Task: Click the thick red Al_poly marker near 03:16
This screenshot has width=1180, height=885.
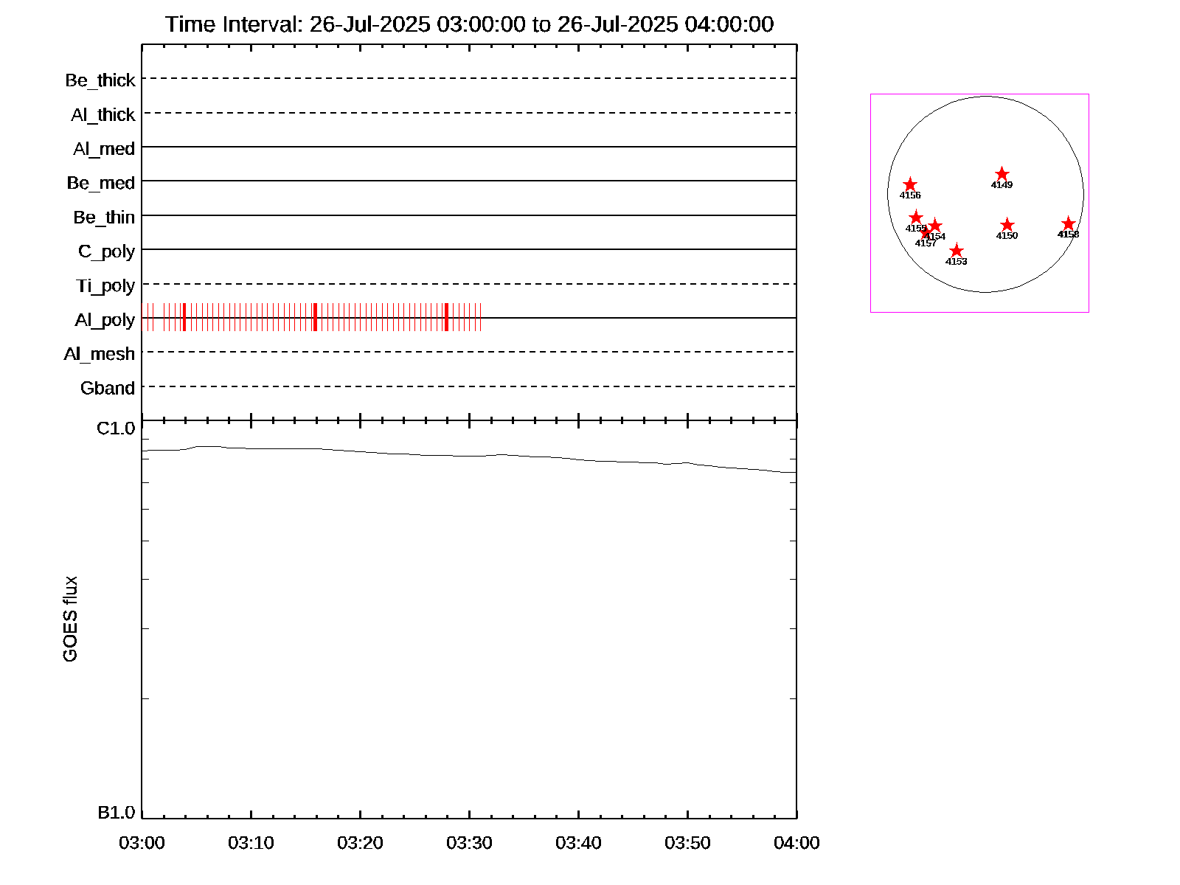Action: point(315,317)
